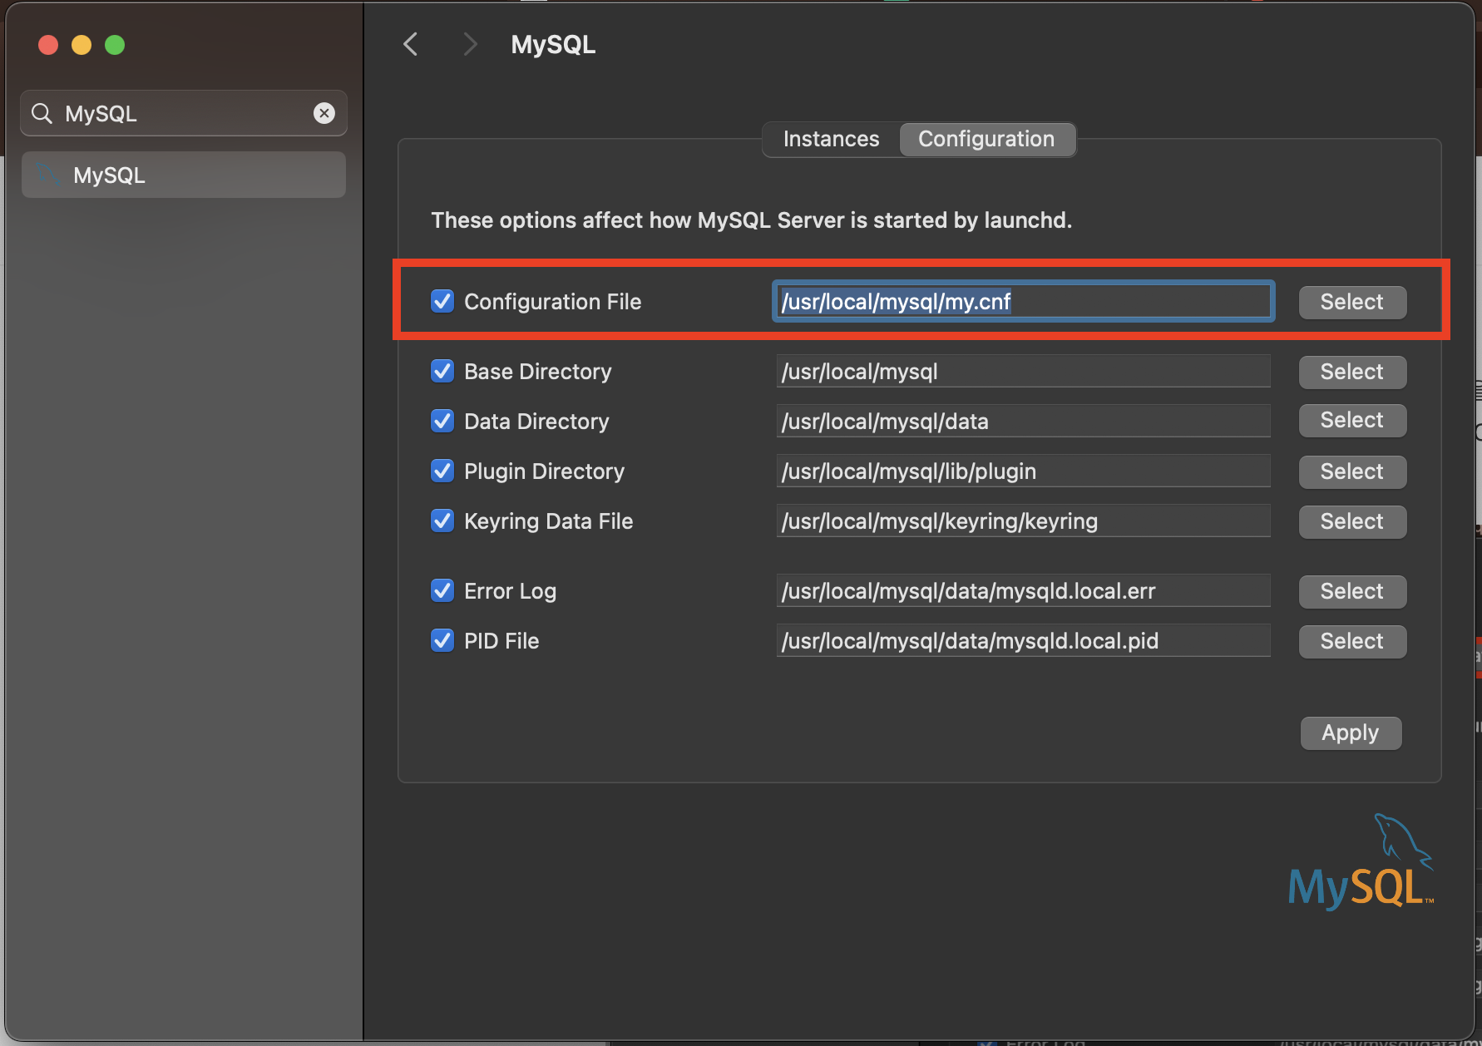Click the Plugin Directory path field
Screen dimensions: 1482x1046
[1023, 471]
